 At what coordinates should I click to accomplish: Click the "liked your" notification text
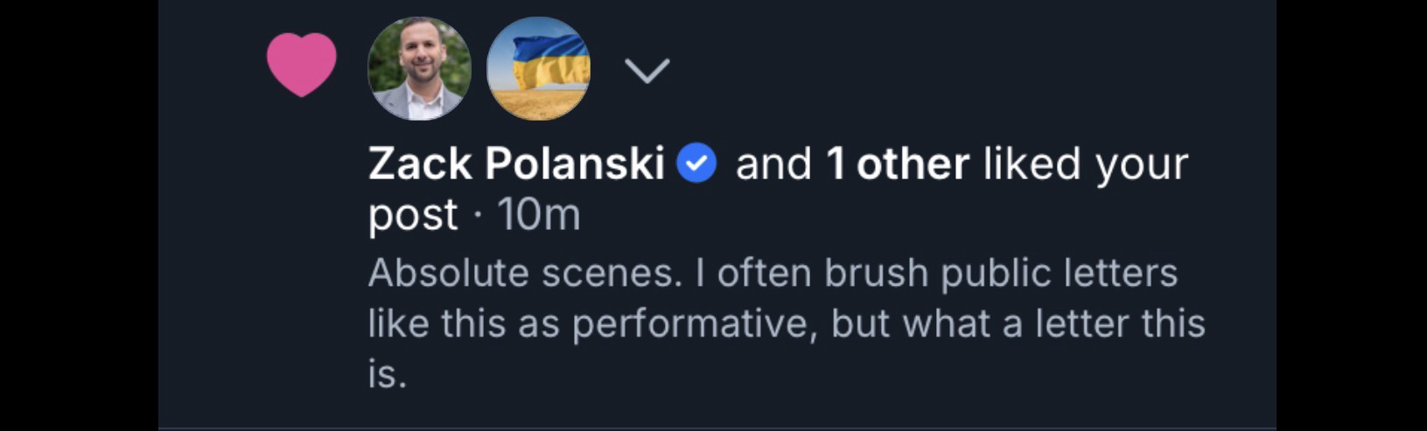point(1085,164)
